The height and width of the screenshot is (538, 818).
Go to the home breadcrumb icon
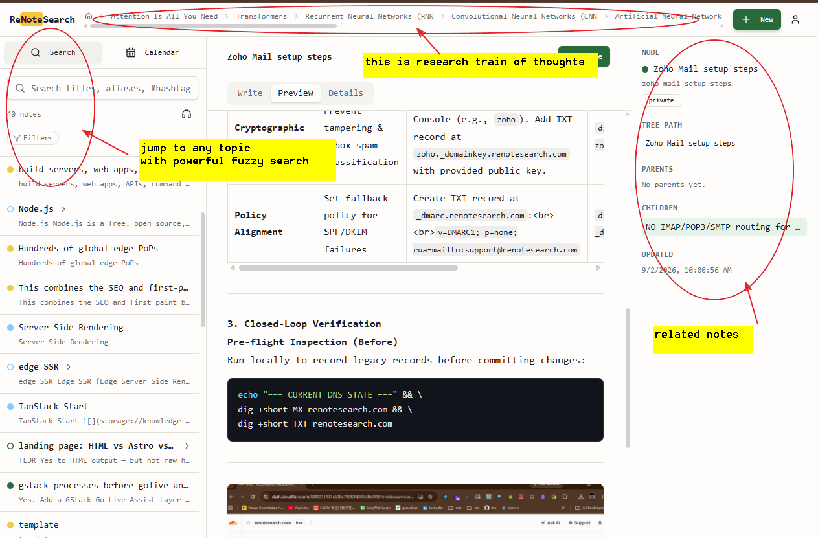point(89,16)
